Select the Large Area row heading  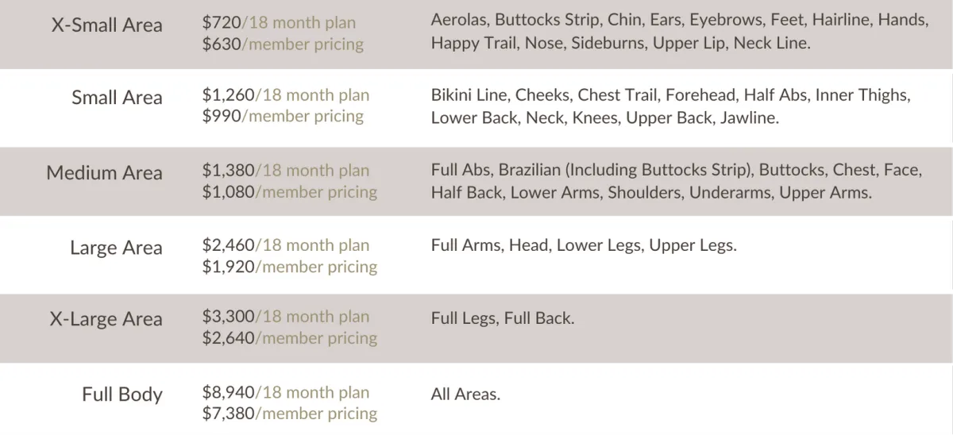(x=116, y=248)
